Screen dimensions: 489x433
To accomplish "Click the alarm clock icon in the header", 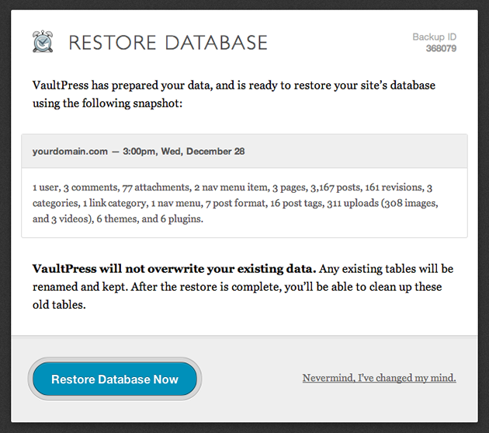I will (x=43, y=41).
